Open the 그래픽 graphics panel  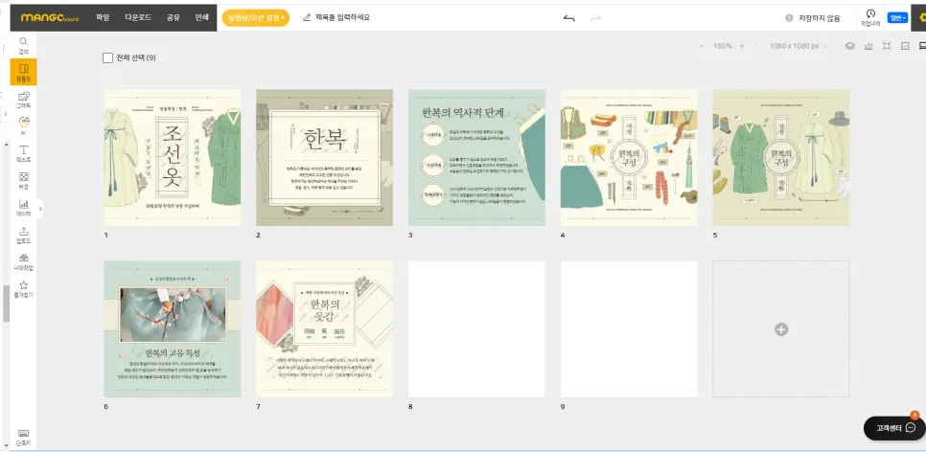click(24, 100)
